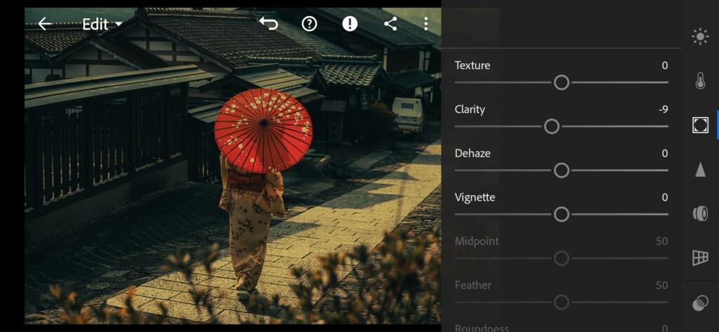Open the Optics panel lens icon
This screenshot has width=719, height=332.
pos(700,213)
